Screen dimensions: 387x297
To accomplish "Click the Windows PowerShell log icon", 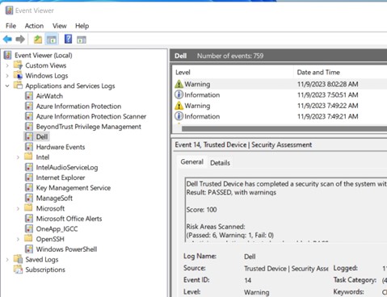I will click(x=29, y=249).
